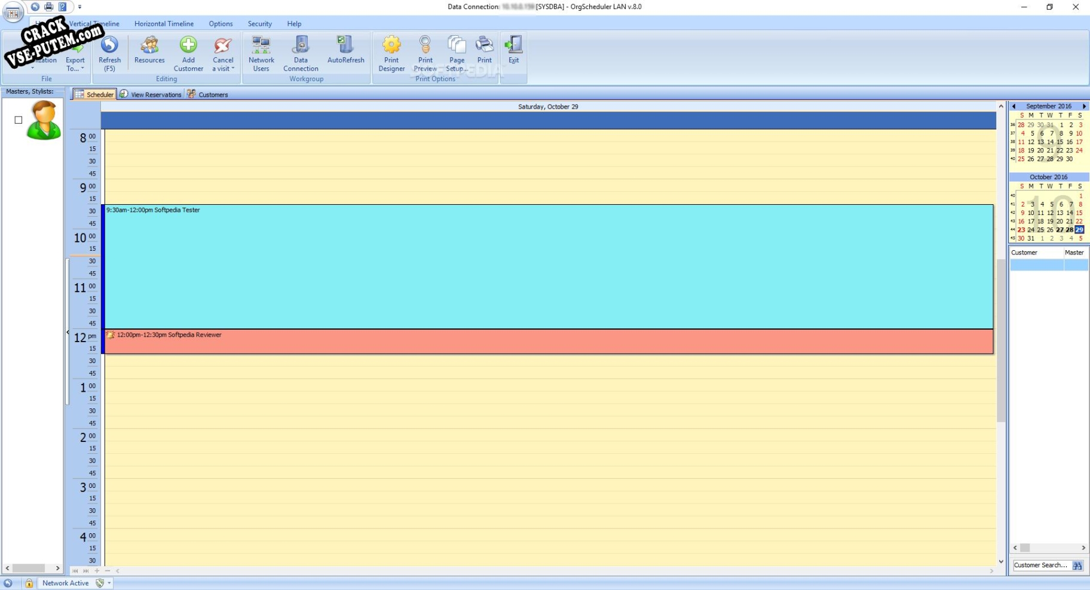This screenshot has height=590, width=1090.
Task: Open the Options ribbon tab
Action: 221,24
